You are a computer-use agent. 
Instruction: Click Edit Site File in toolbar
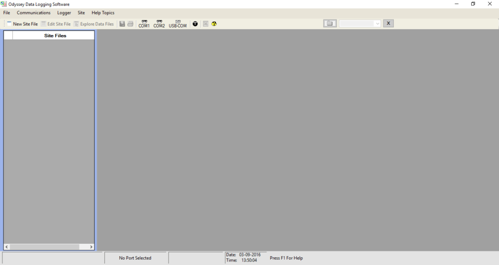pyautogui.click(x=56, y=24)
